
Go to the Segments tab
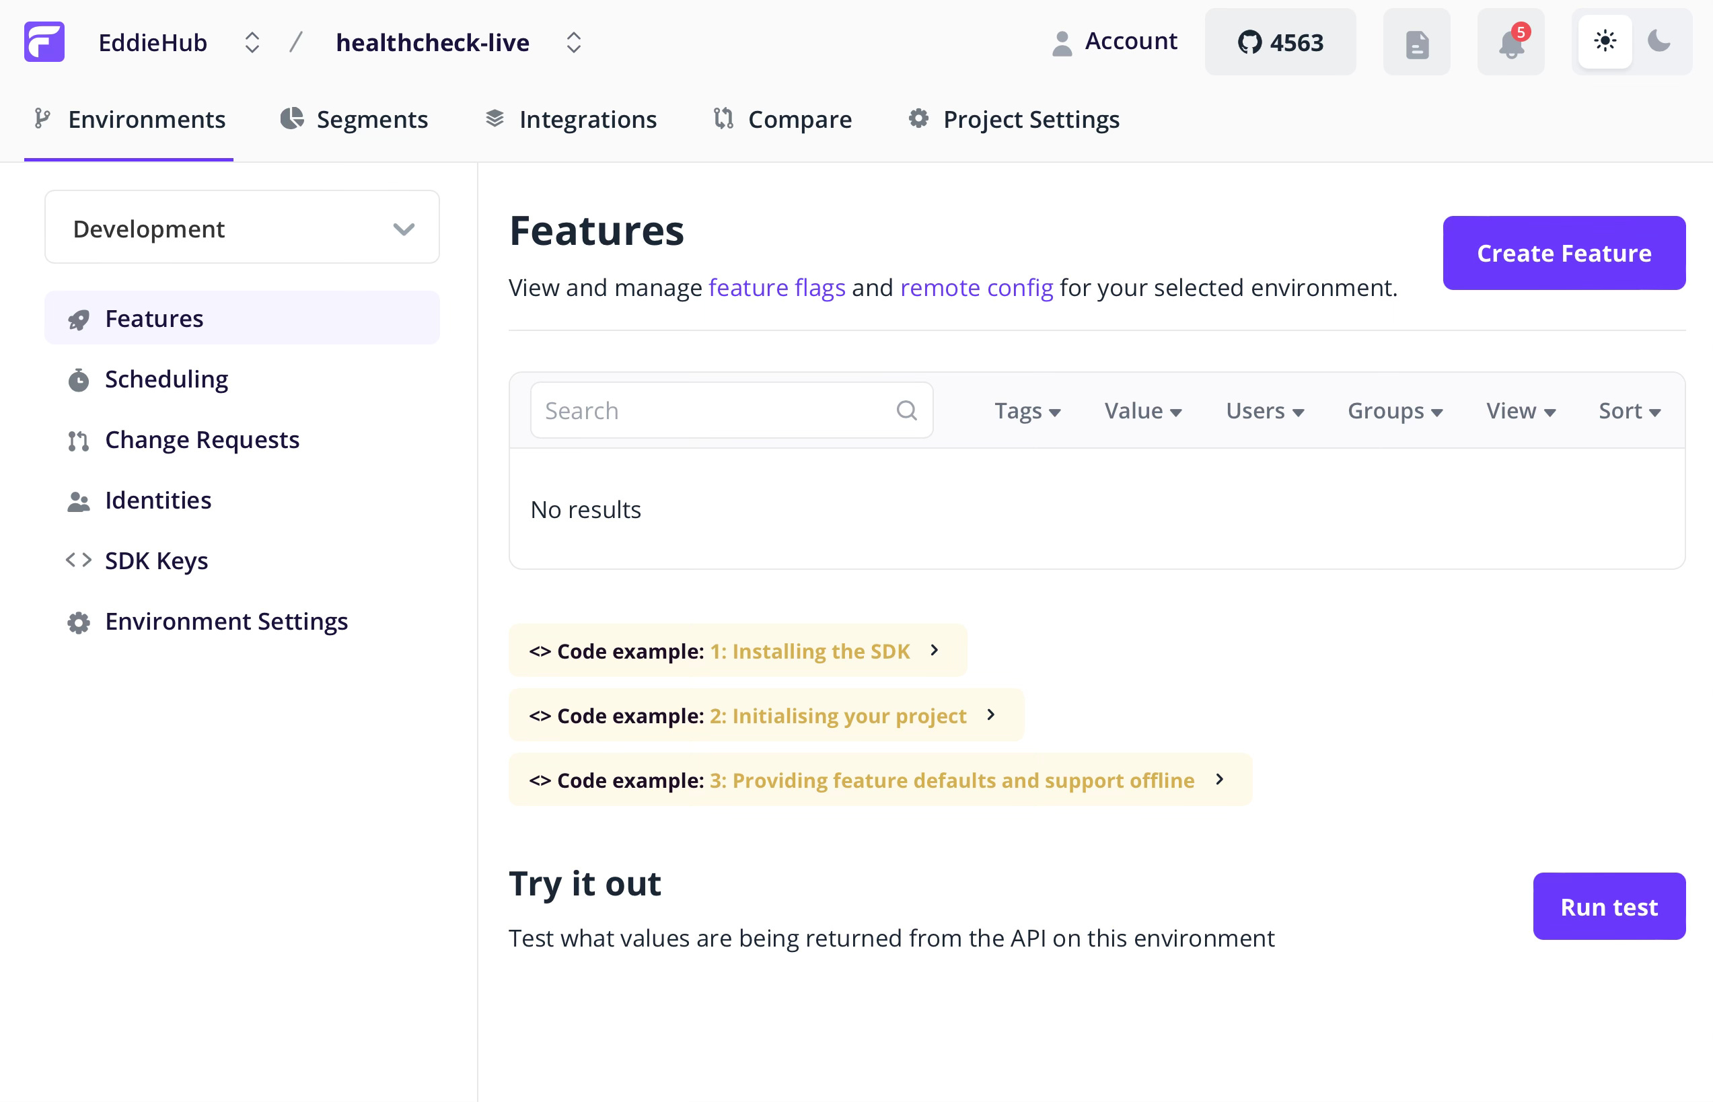click(354, 120)
